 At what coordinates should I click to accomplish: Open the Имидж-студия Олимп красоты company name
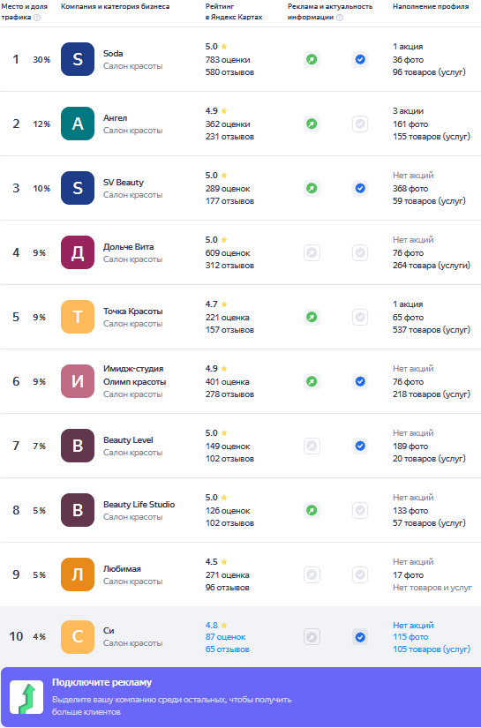tap(135, 375)
